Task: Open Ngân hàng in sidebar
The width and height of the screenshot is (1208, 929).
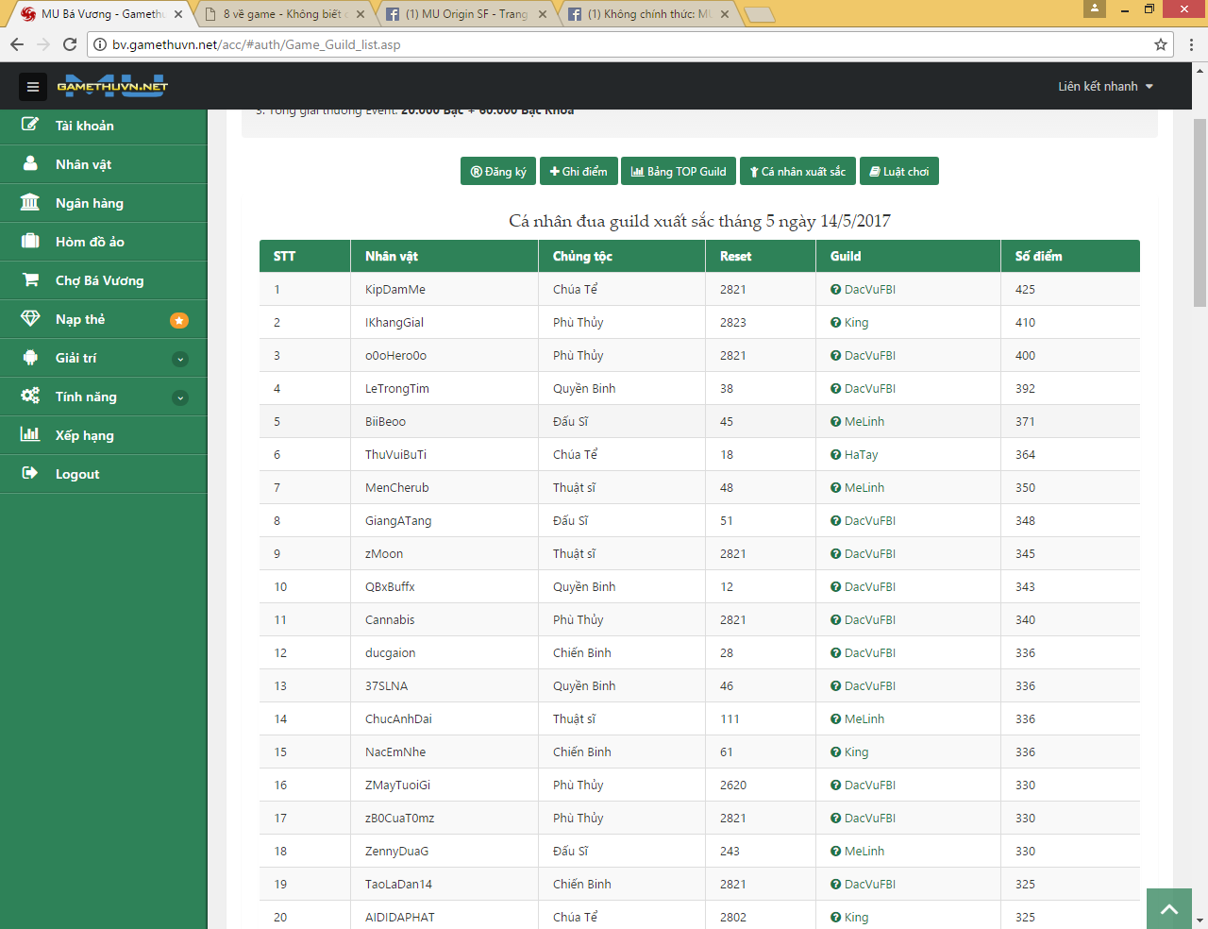Action: pyautogui.click(x=104, y=203)
